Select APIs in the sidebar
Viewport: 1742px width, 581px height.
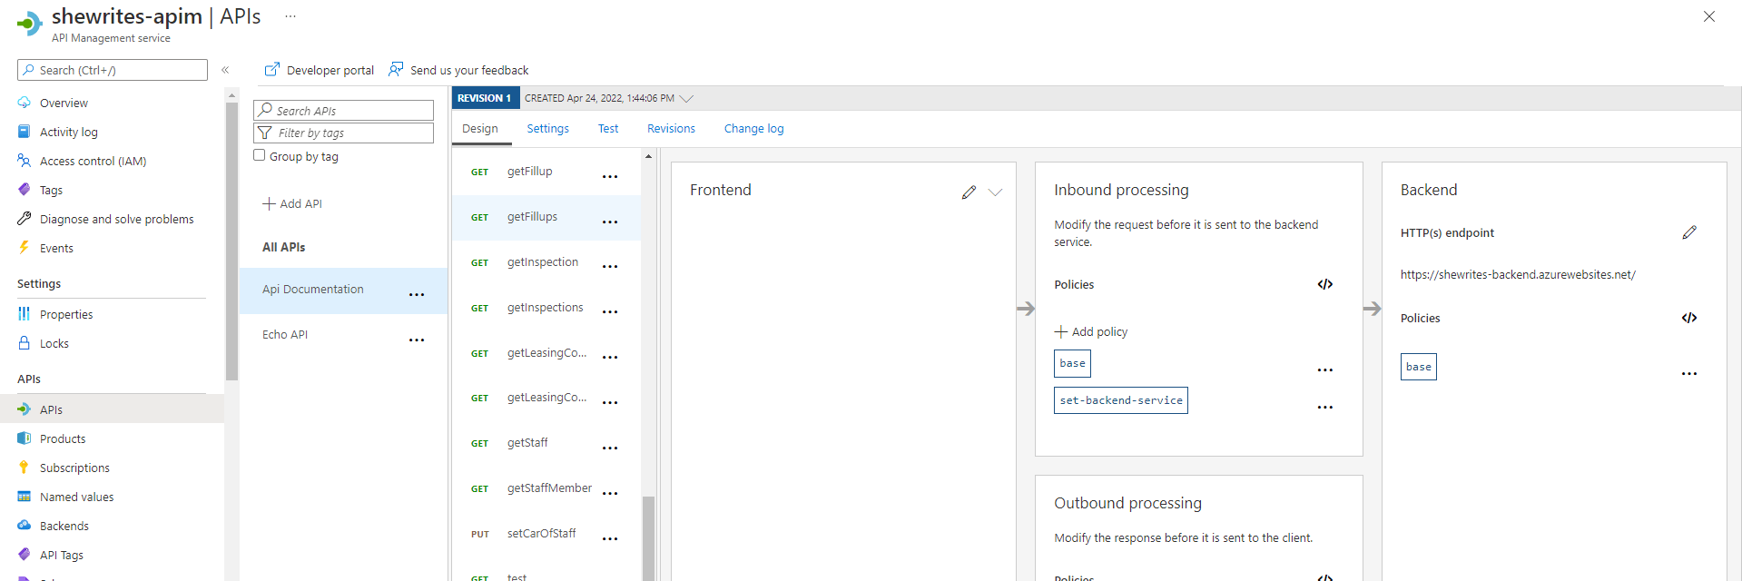51,409
